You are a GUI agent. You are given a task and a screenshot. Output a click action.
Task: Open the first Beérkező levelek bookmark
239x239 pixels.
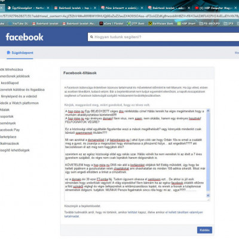(45, 23)
